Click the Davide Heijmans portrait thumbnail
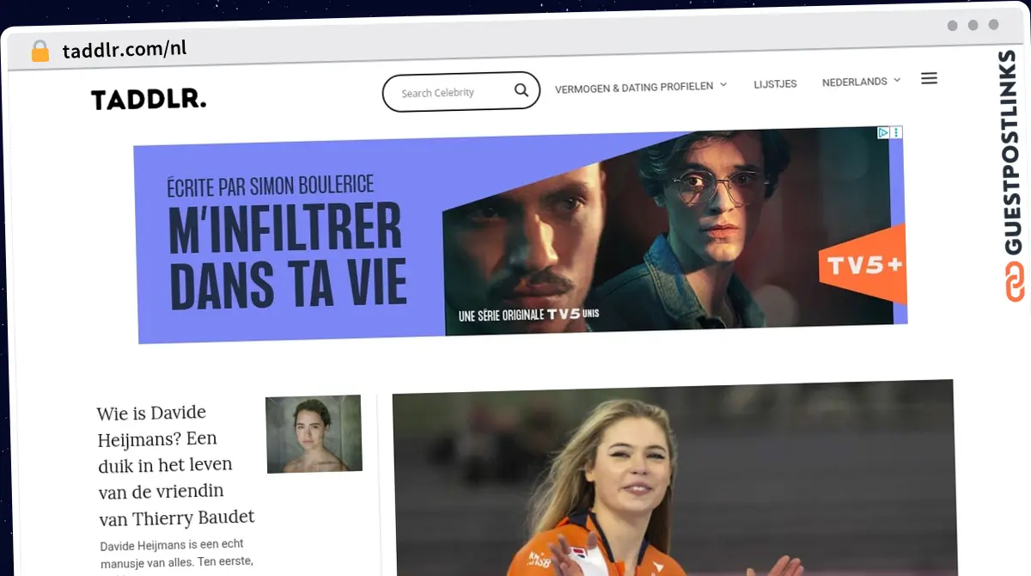The image size is (1031, 576). 314,434
